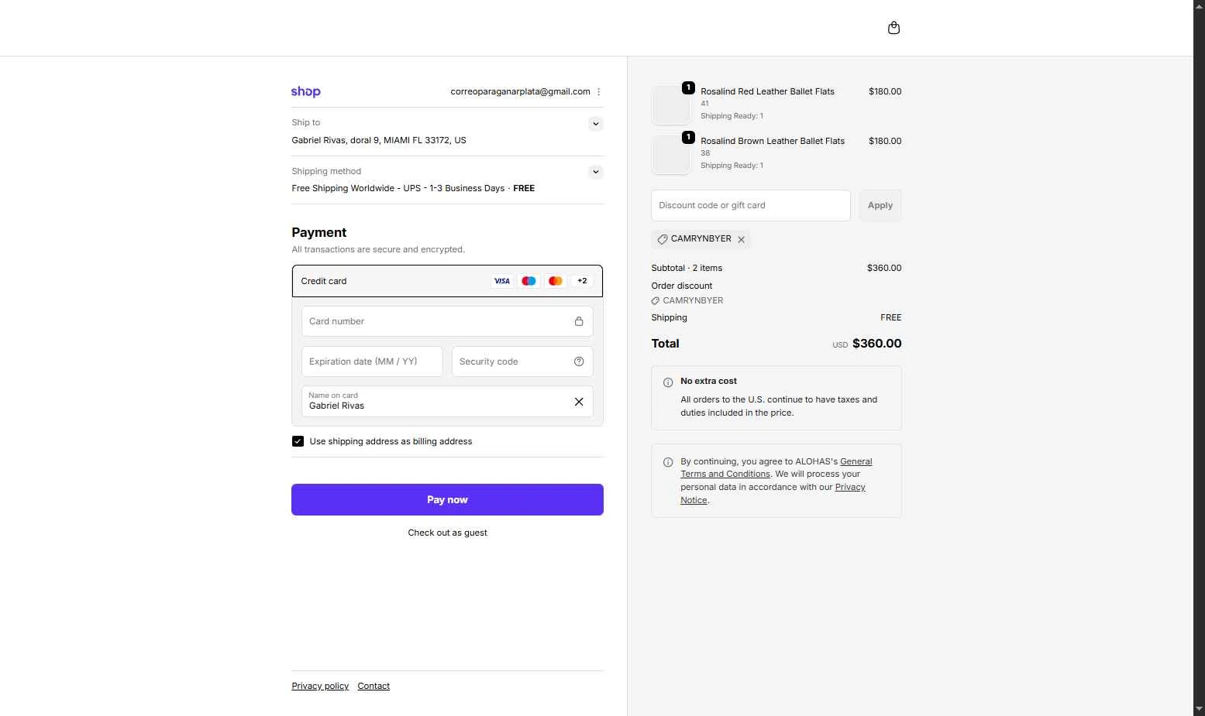The width and height of the screenshot is (1205, 716).
Task: Select the Credit card payment option
Action: click(x=447, y=281)
